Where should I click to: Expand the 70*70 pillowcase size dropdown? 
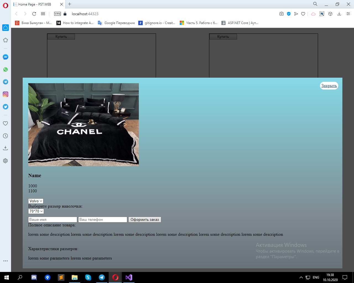tap(36, 211)
